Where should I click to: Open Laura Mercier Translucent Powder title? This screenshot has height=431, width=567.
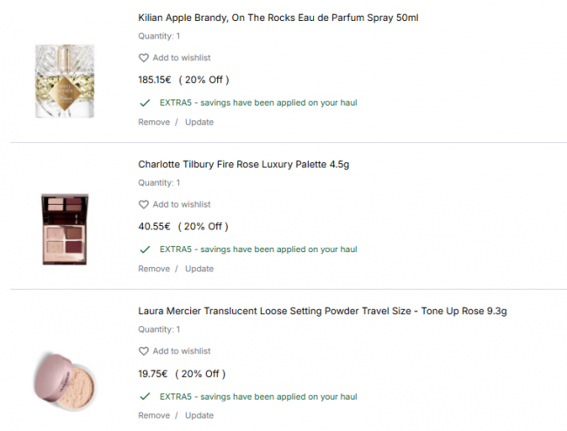click(323, 311)
